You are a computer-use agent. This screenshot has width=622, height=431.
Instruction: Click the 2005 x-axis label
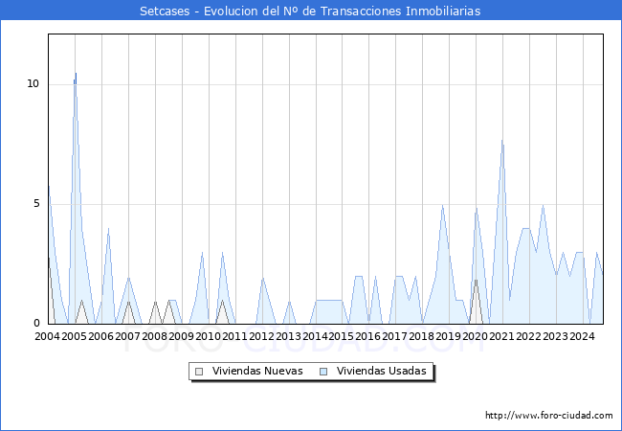point(75,336)
